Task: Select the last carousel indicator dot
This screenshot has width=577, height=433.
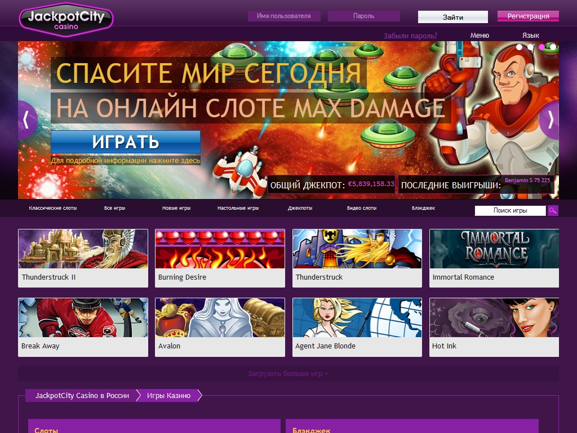Action: 553,47
